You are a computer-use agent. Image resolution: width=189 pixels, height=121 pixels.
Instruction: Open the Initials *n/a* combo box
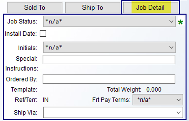click(109, 47)
